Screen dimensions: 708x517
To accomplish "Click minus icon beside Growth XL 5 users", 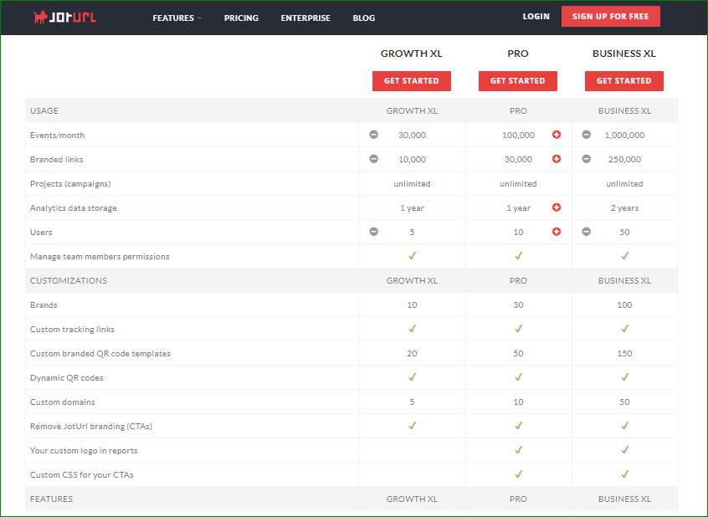I will (374, 232).
